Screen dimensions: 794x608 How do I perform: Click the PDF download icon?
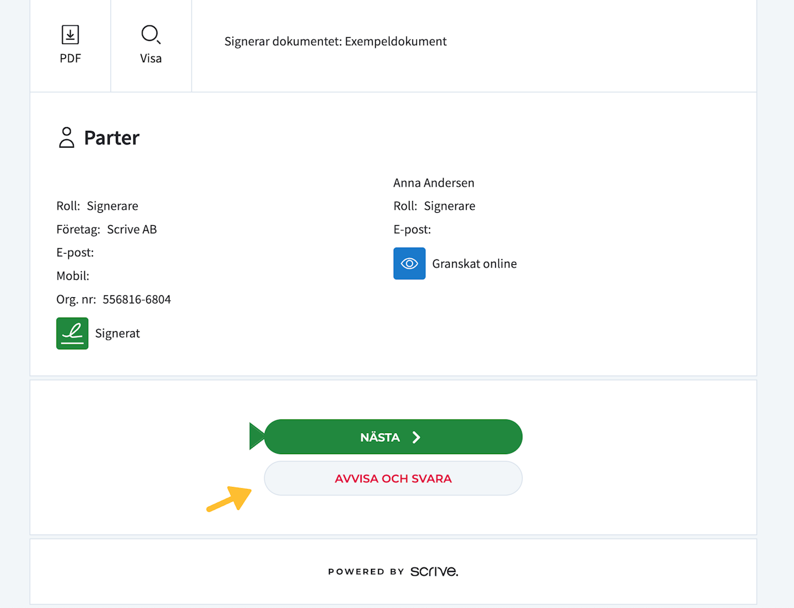(70, 35)
